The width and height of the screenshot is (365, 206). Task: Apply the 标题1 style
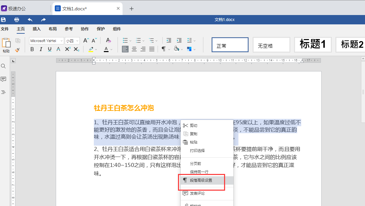[313, 45]
